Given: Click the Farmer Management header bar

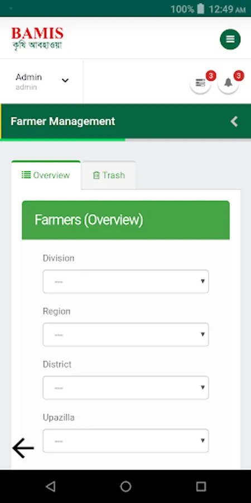Looking at the screenshot, I should click(x=126, y=121).
